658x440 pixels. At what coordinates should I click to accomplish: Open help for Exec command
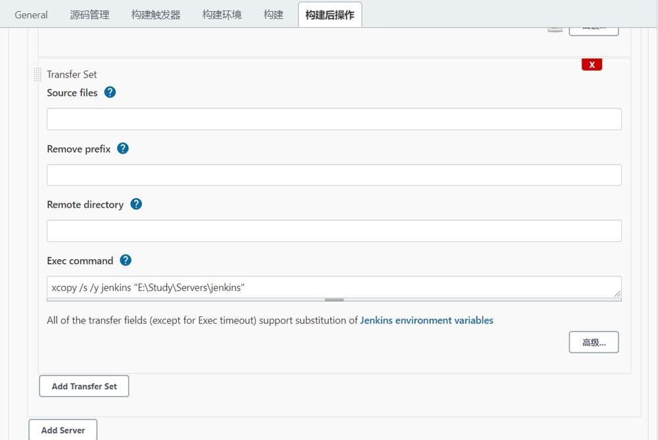[x=126, y=260]
